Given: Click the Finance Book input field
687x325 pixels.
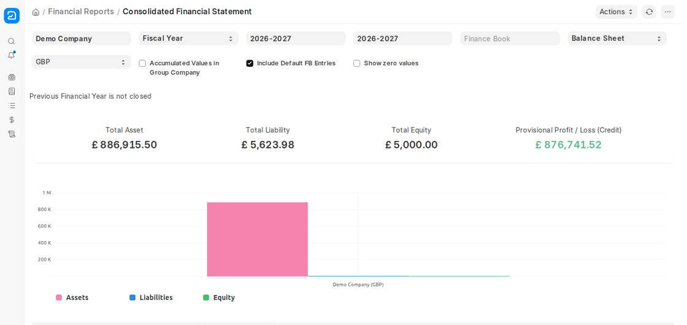Looking at the screenshot, I should point(510,38).
